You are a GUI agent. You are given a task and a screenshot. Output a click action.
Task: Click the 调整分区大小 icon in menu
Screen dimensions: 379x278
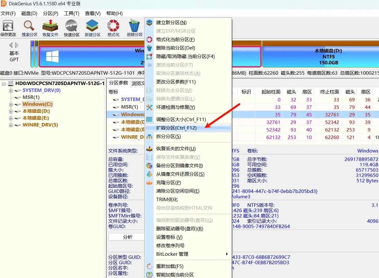150,120
